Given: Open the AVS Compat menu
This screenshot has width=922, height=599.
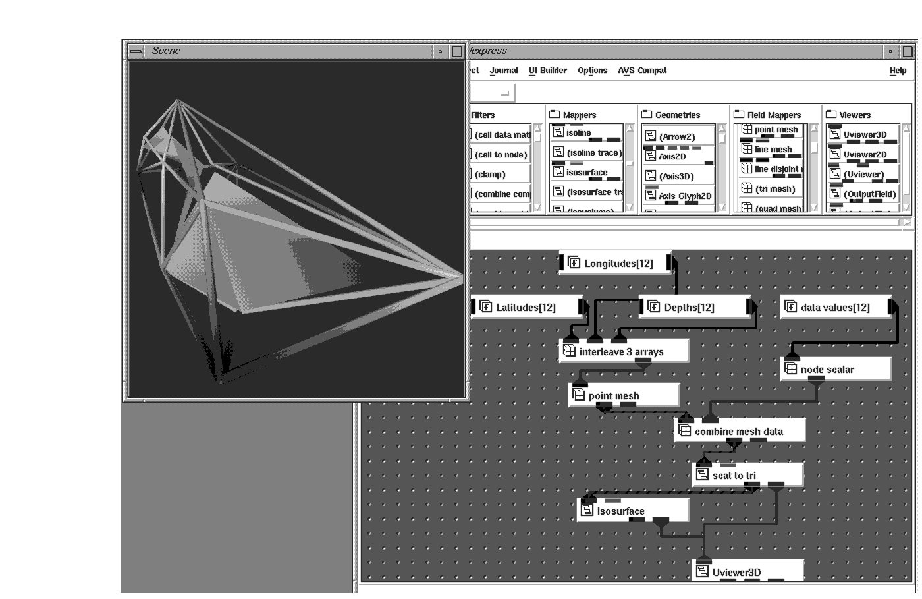Looking at the screenshot, I should 641,71.
